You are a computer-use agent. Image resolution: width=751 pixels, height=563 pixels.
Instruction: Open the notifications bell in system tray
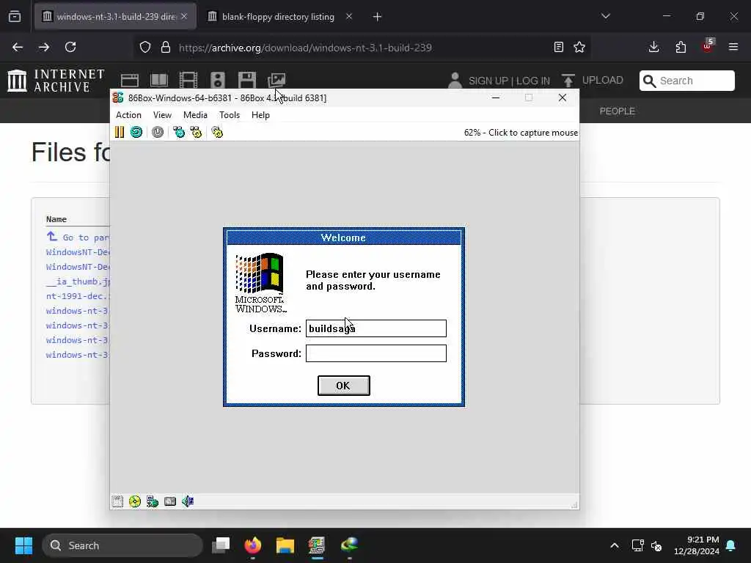click(x=731, y=545)
